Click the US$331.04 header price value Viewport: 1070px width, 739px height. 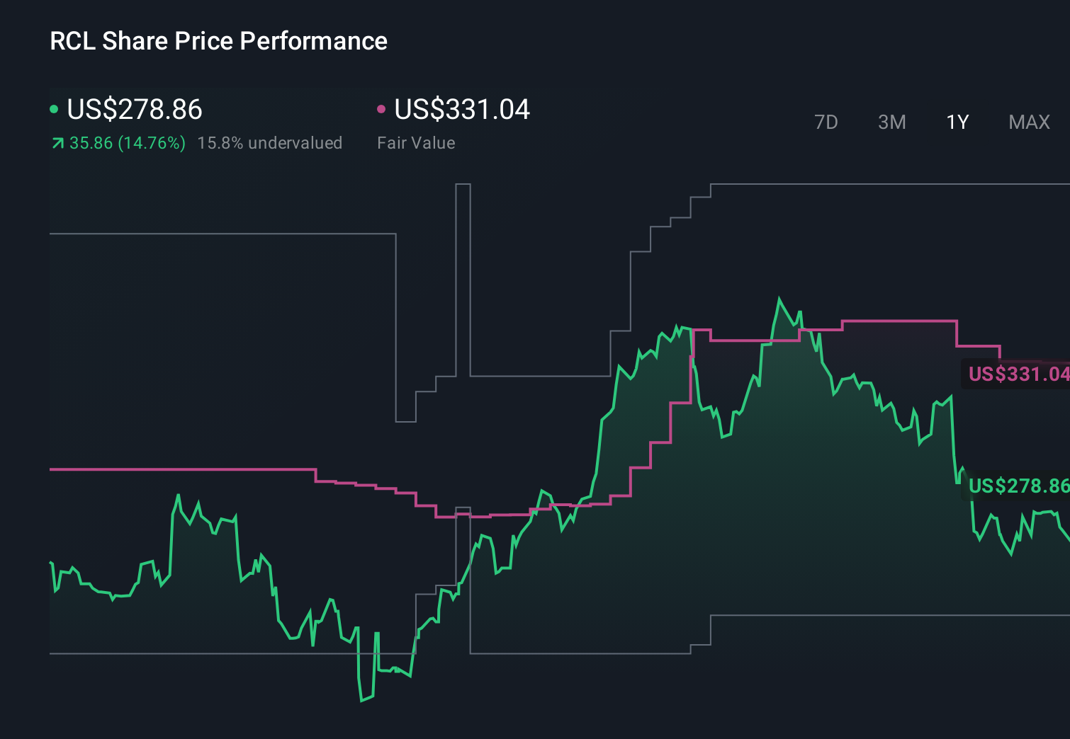[x=462, y=110]
